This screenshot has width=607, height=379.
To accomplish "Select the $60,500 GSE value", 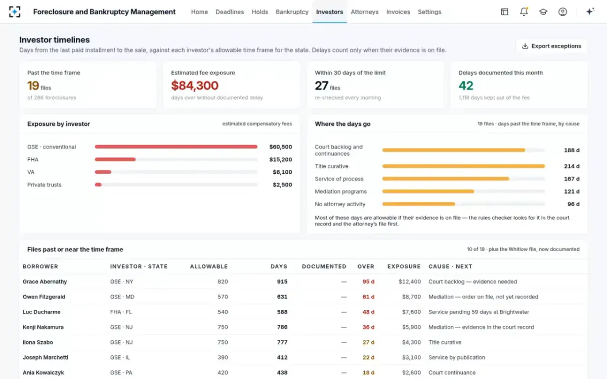I will pos(281,147).
